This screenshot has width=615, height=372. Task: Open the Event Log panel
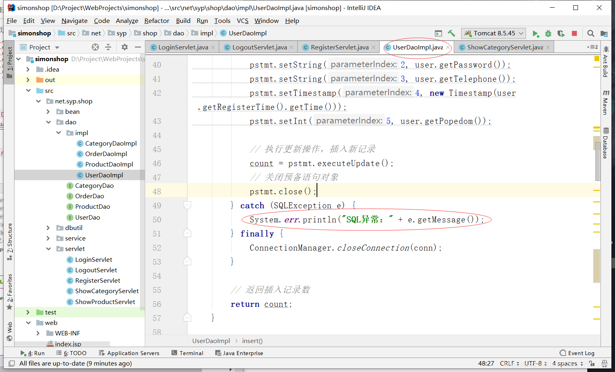pos(577,353)
